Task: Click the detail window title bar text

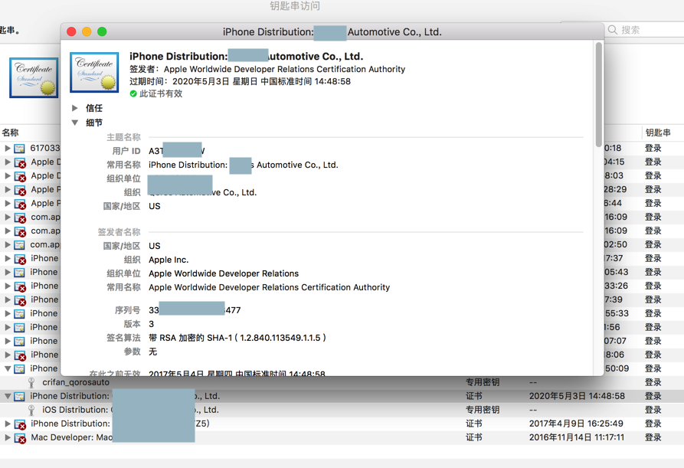Action: click(332, 32)
